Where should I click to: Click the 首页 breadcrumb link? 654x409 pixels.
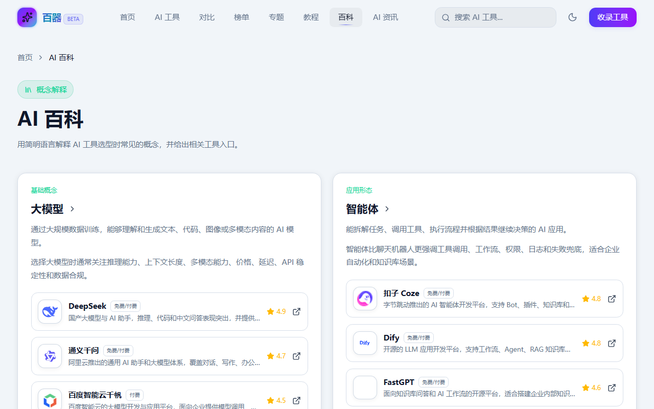point(25,57)
